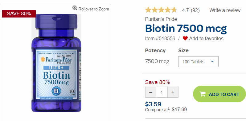Click the Rollover to Zoom magnifier icon
246x121 pixels.
[75, 8]
